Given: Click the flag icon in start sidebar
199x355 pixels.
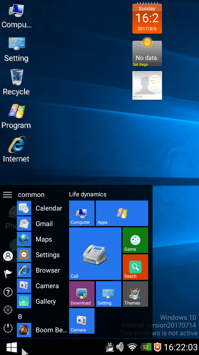Looking at the screenshot, I should tap(8, 274).
